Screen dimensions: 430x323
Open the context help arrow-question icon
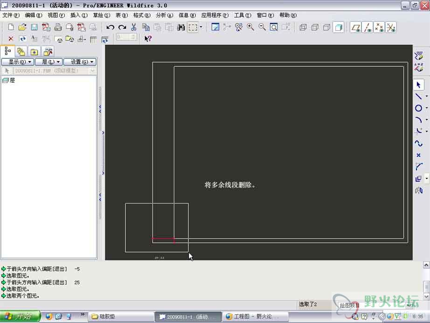point(148,39)
